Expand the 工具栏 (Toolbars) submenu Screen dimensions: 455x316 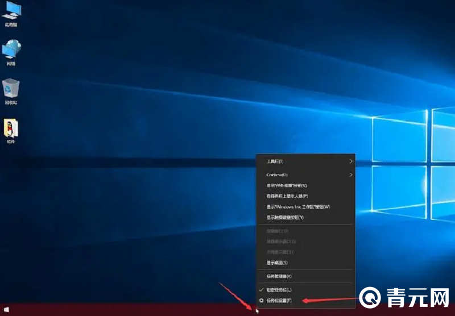pyautogui.click(x=306, y=161)
